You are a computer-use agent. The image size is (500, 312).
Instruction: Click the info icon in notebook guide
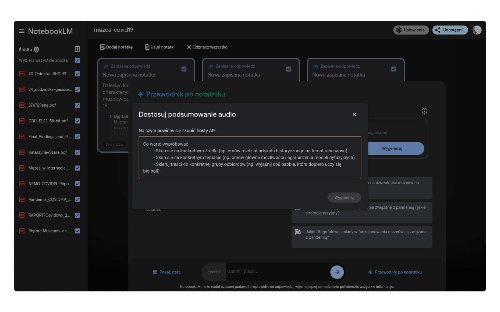point(424,111)
